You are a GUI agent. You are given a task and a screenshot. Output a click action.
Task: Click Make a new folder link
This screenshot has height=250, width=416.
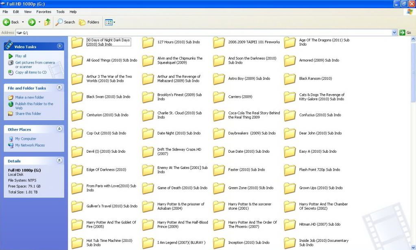pos(29,97)
